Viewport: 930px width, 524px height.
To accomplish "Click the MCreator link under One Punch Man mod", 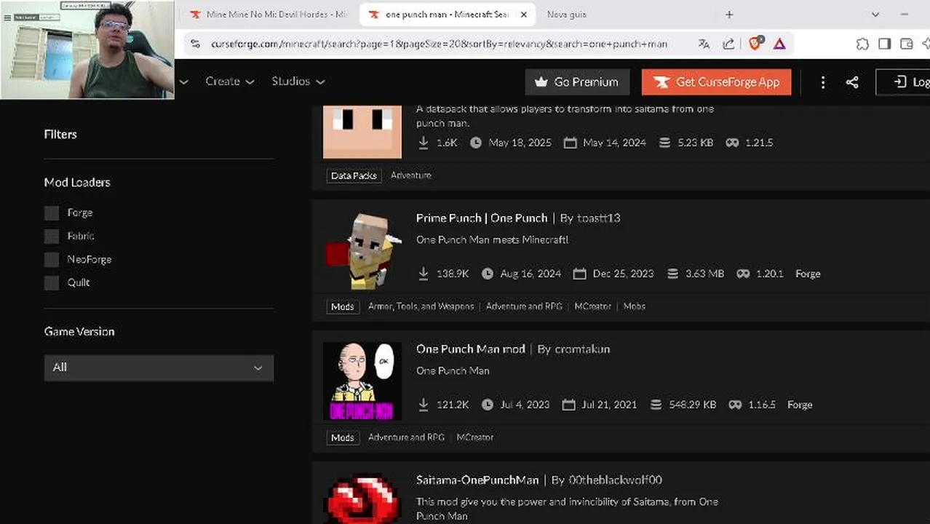I will coord(475,437).
